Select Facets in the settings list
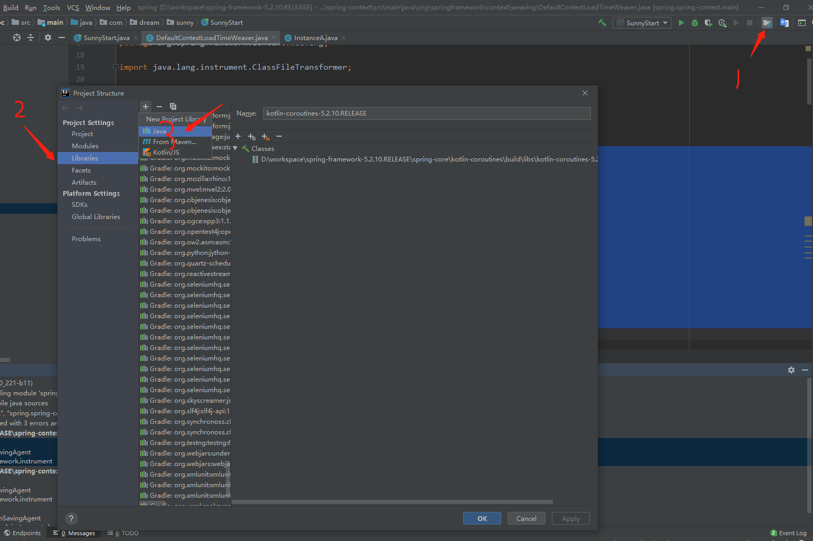 pos(81,170)
